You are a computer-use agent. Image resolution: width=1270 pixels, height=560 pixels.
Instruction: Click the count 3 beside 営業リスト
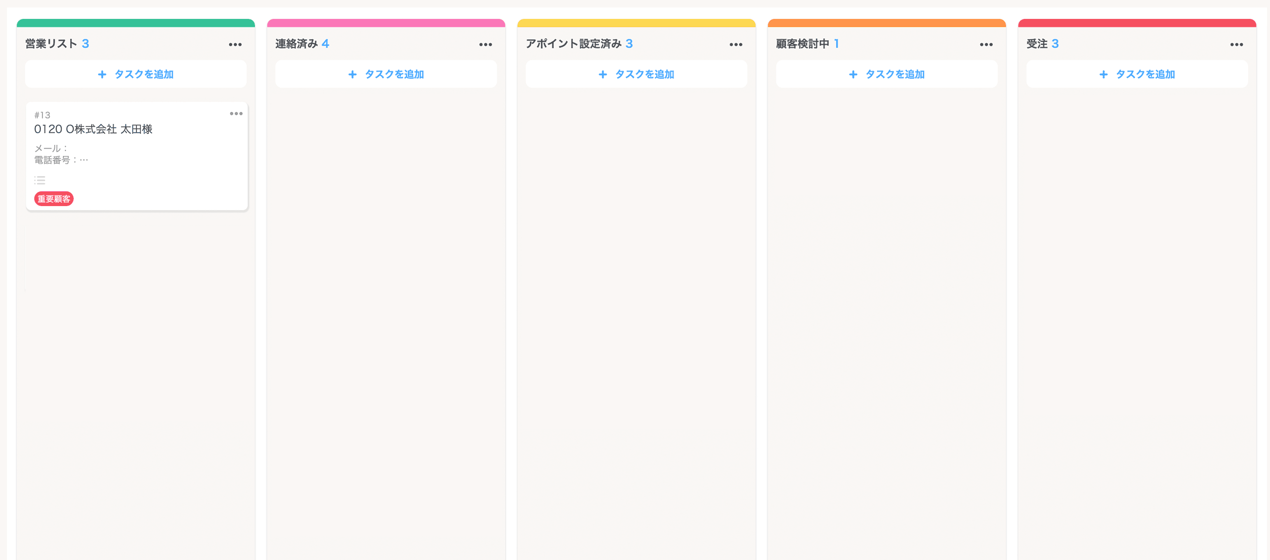point(86,44)
